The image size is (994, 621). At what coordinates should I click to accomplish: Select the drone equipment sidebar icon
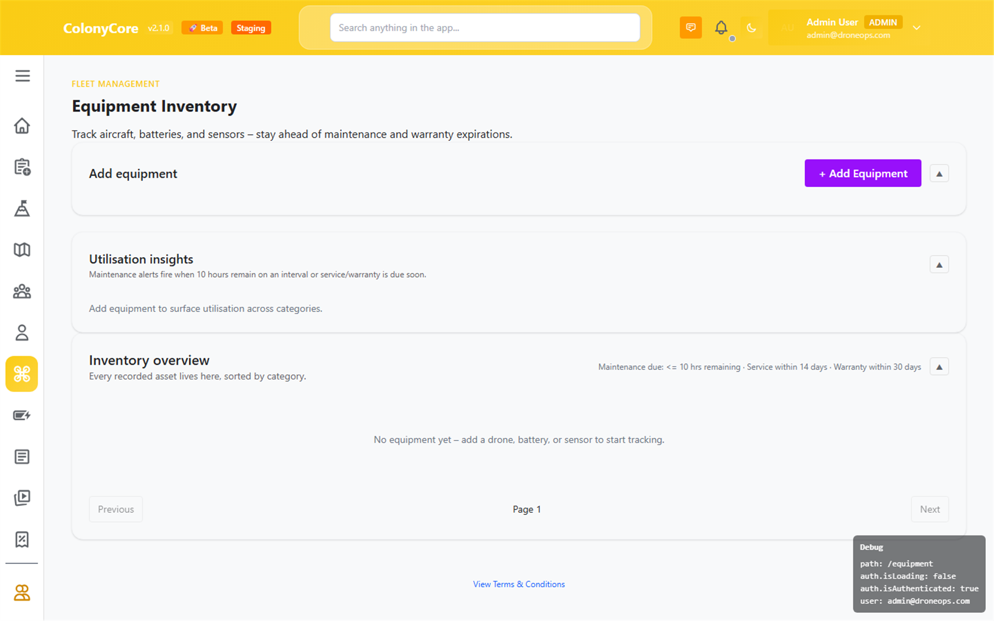click(22, 374)
